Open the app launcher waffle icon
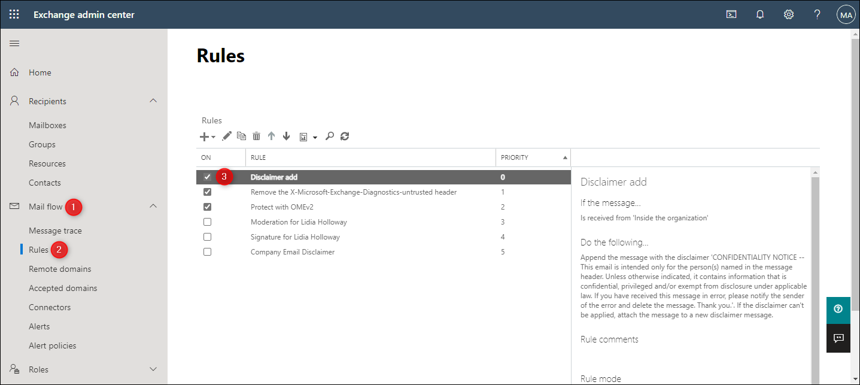860x385 pixels. click(14, 14)
